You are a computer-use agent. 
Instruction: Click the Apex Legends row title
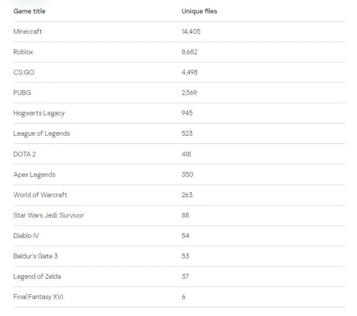34,175
